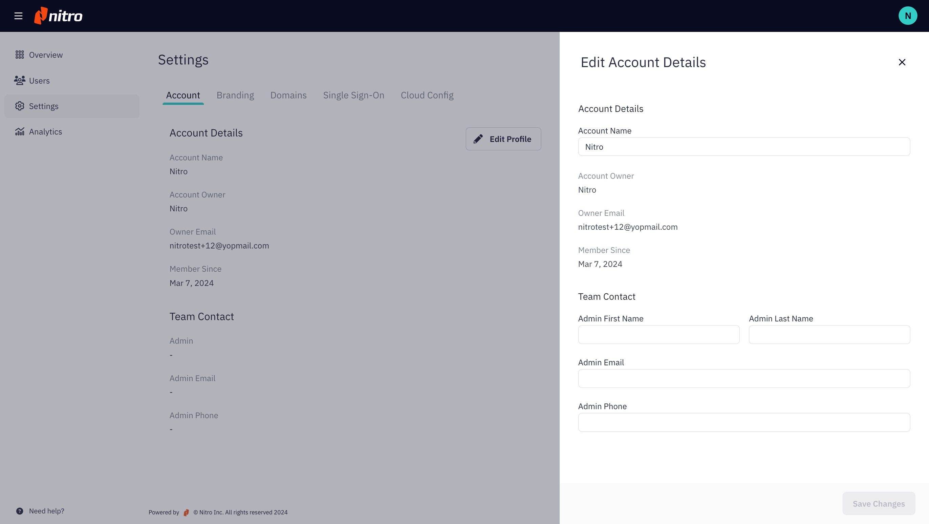Select the Users section icon
Viewport: 929px width, 524px height.
(20, 81)
